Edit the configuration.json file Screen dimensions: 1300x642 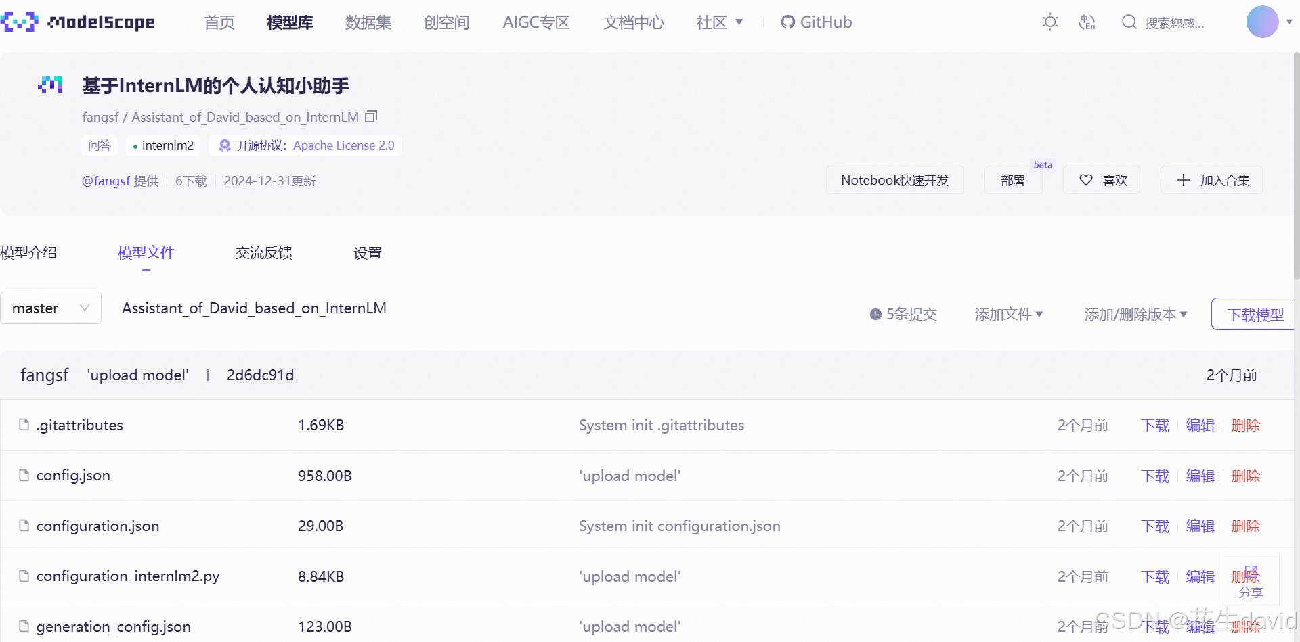1200,526
